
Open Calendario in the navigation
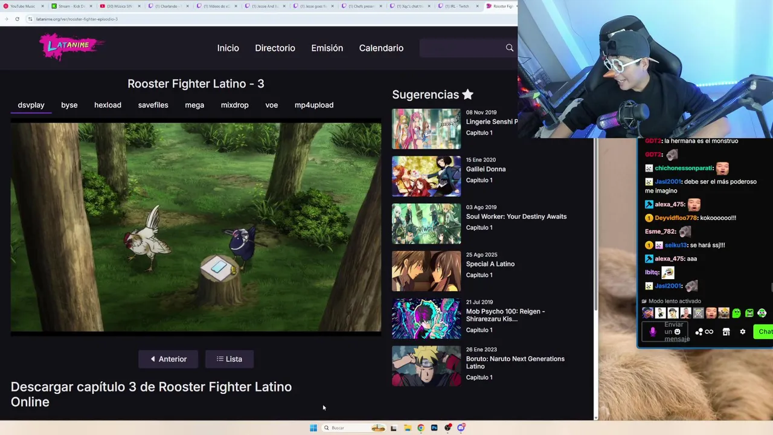pyautogui.click(x=381, y=48)
